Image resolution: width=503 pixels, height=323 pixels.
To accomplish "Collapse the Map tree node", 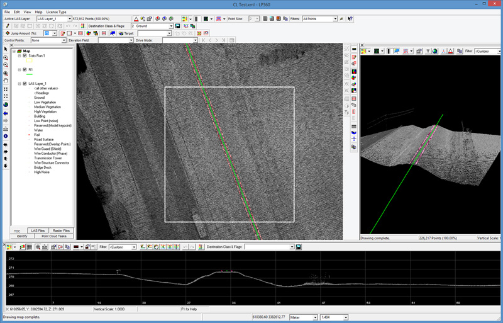I will pos(14,51).
